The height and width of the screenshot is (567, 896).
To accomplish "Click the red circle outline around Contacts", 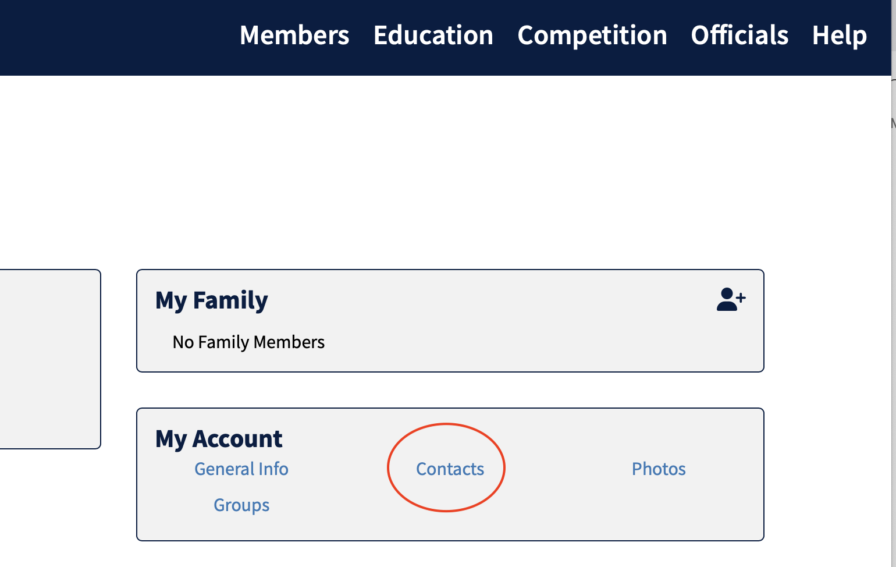I will (x=388, y=467).
